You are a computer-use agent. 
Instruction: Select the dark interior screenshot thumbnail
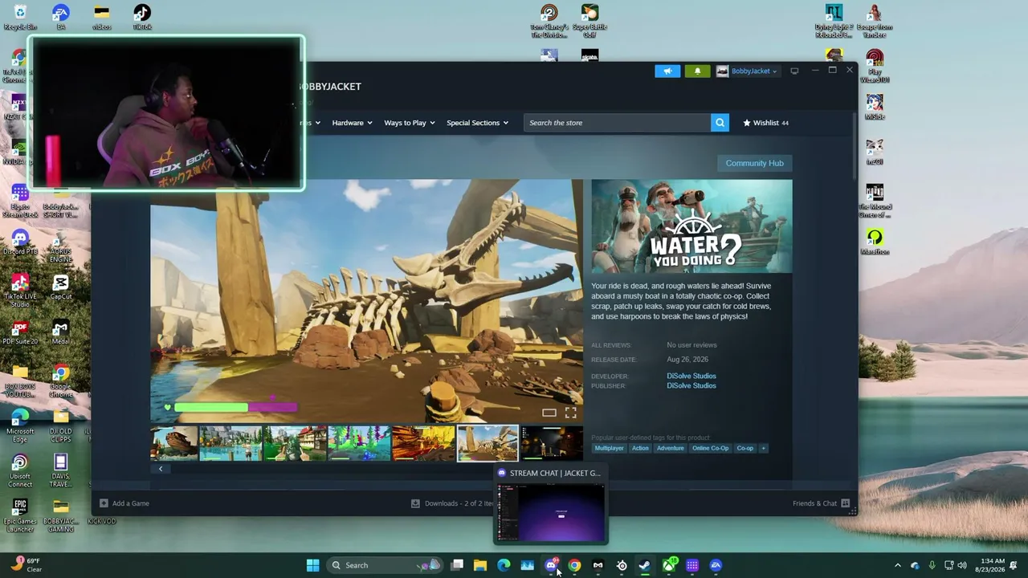tap(552, 443)
